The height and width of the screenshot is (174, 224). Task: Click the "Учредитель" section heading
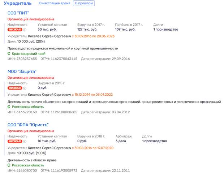pyautogui.click(x=18, y=4)
